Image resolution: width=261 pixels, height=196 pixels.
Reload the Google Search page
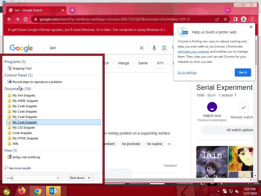pyautogui.click(x=25, y=19)
